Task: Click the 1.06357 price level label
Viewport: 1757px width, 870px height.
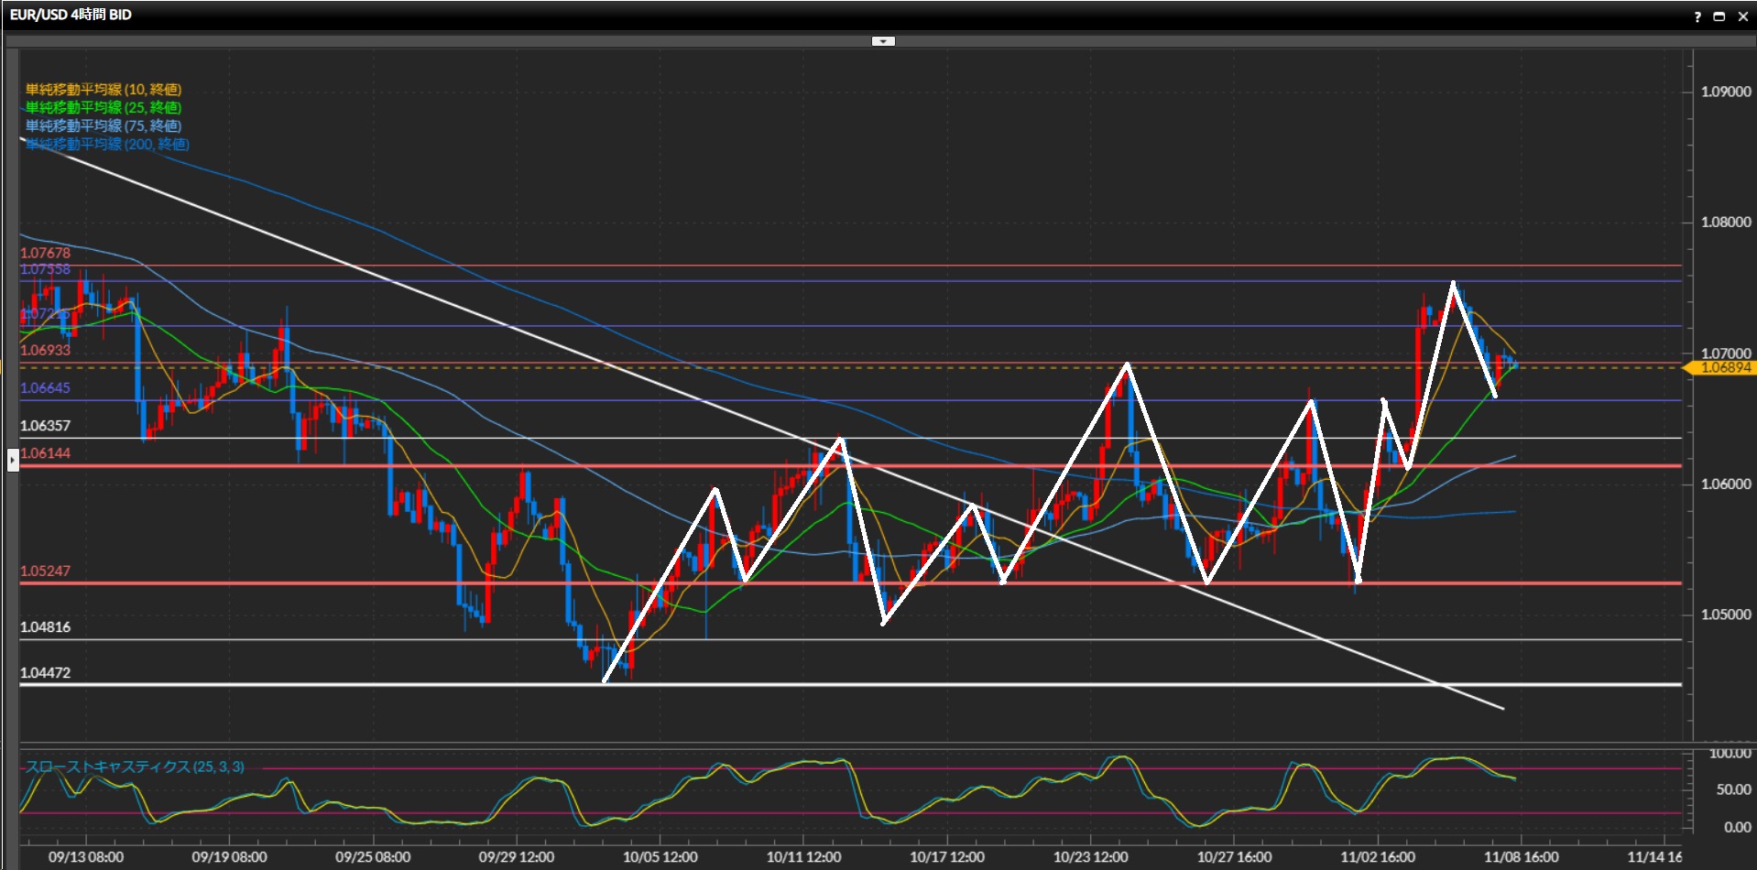Action: click(45, 426)
